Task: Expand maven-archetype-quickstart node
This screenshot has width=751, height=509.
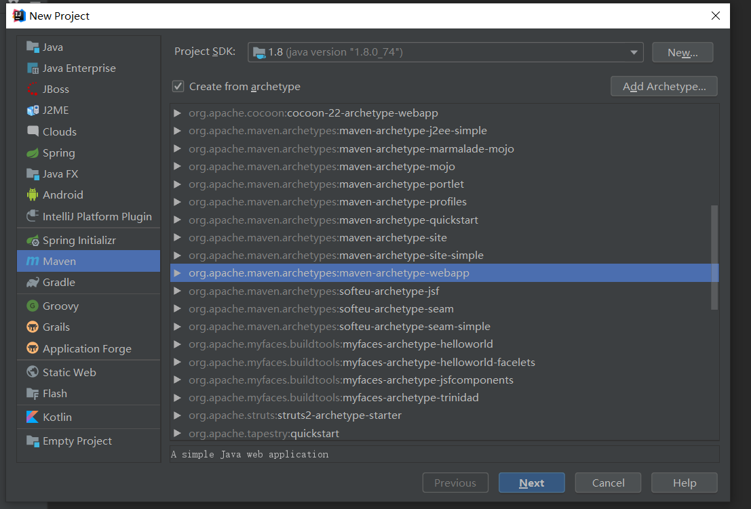Action: coord(177,220)
